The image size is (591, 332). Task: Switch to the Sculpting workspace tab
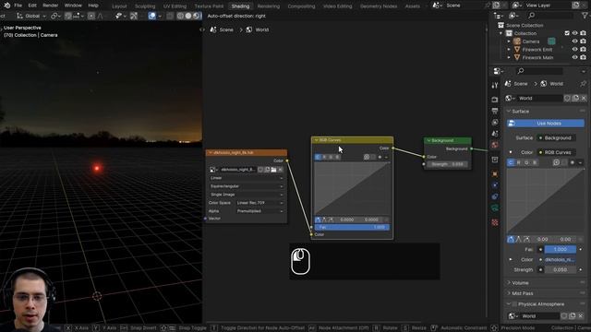pyautogui.click(x=145, y=6)
